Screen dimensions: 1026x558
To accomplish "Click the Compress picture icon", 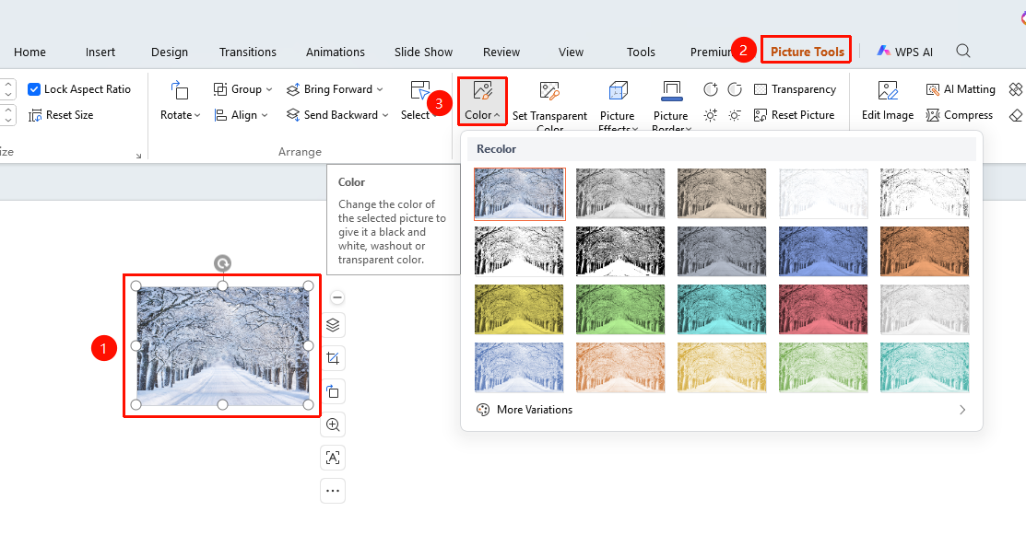I will (x=932, y=115).
